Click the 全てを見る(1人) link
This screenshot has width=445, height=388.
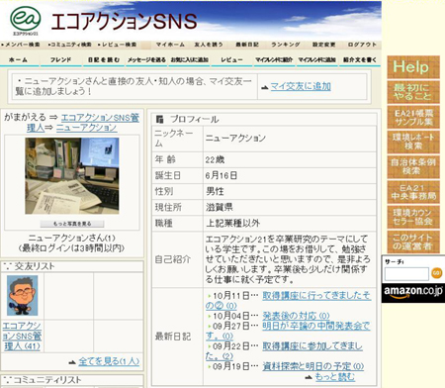click(x=109, y=361)
